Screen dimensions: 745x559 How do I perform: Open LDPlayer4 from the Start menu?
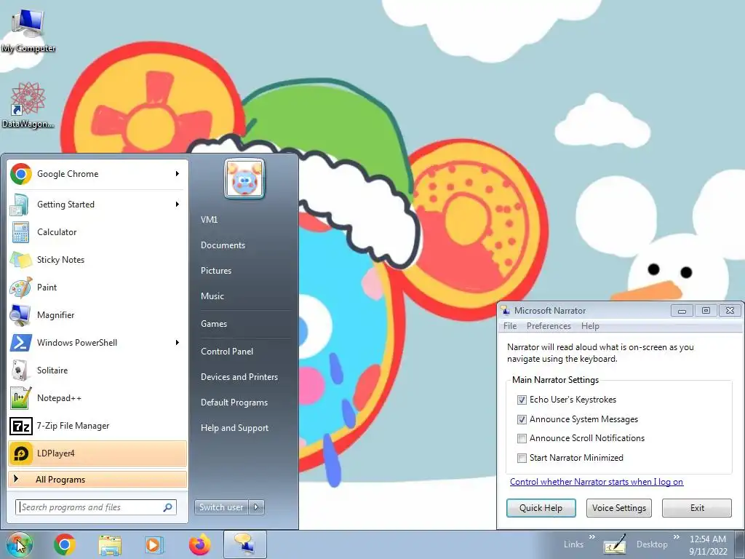point(97,453)
